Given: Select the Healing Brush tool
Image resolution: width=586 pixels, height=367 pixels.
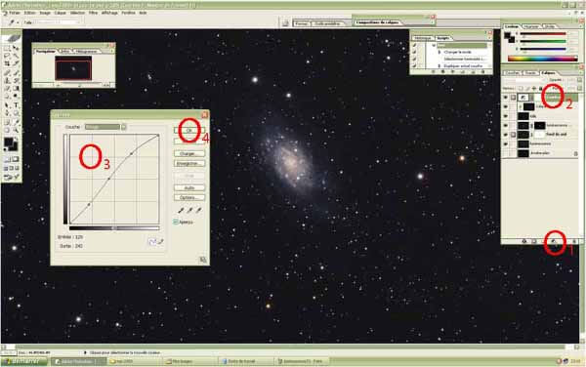Looking at the screenshot, I should [7, 72].
